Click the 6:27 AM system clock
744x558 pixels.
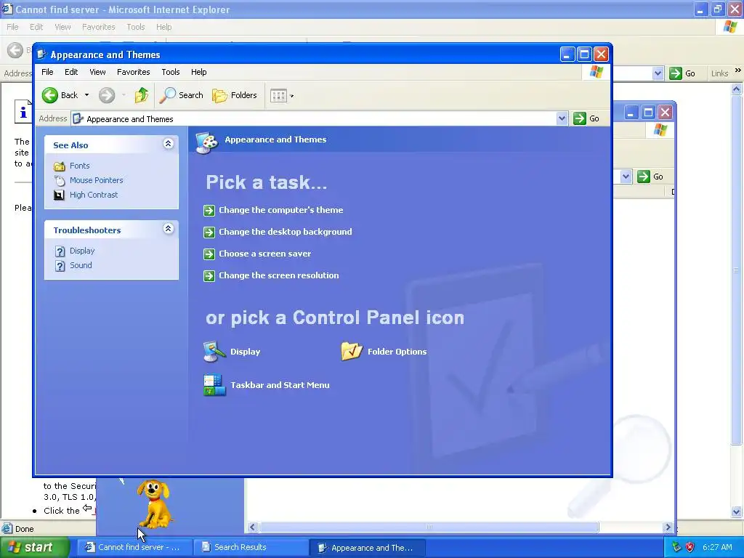click(717, 548)
